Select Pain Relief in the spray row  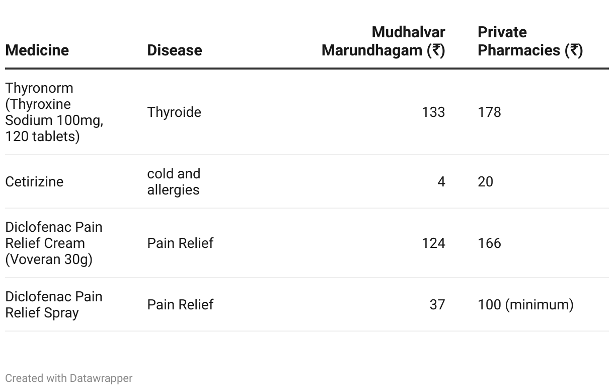pyautogui.click(x=180, y=304)
